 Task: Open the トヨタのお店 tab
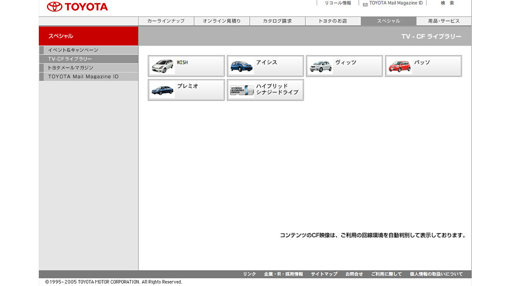click(x=333, y=21)
